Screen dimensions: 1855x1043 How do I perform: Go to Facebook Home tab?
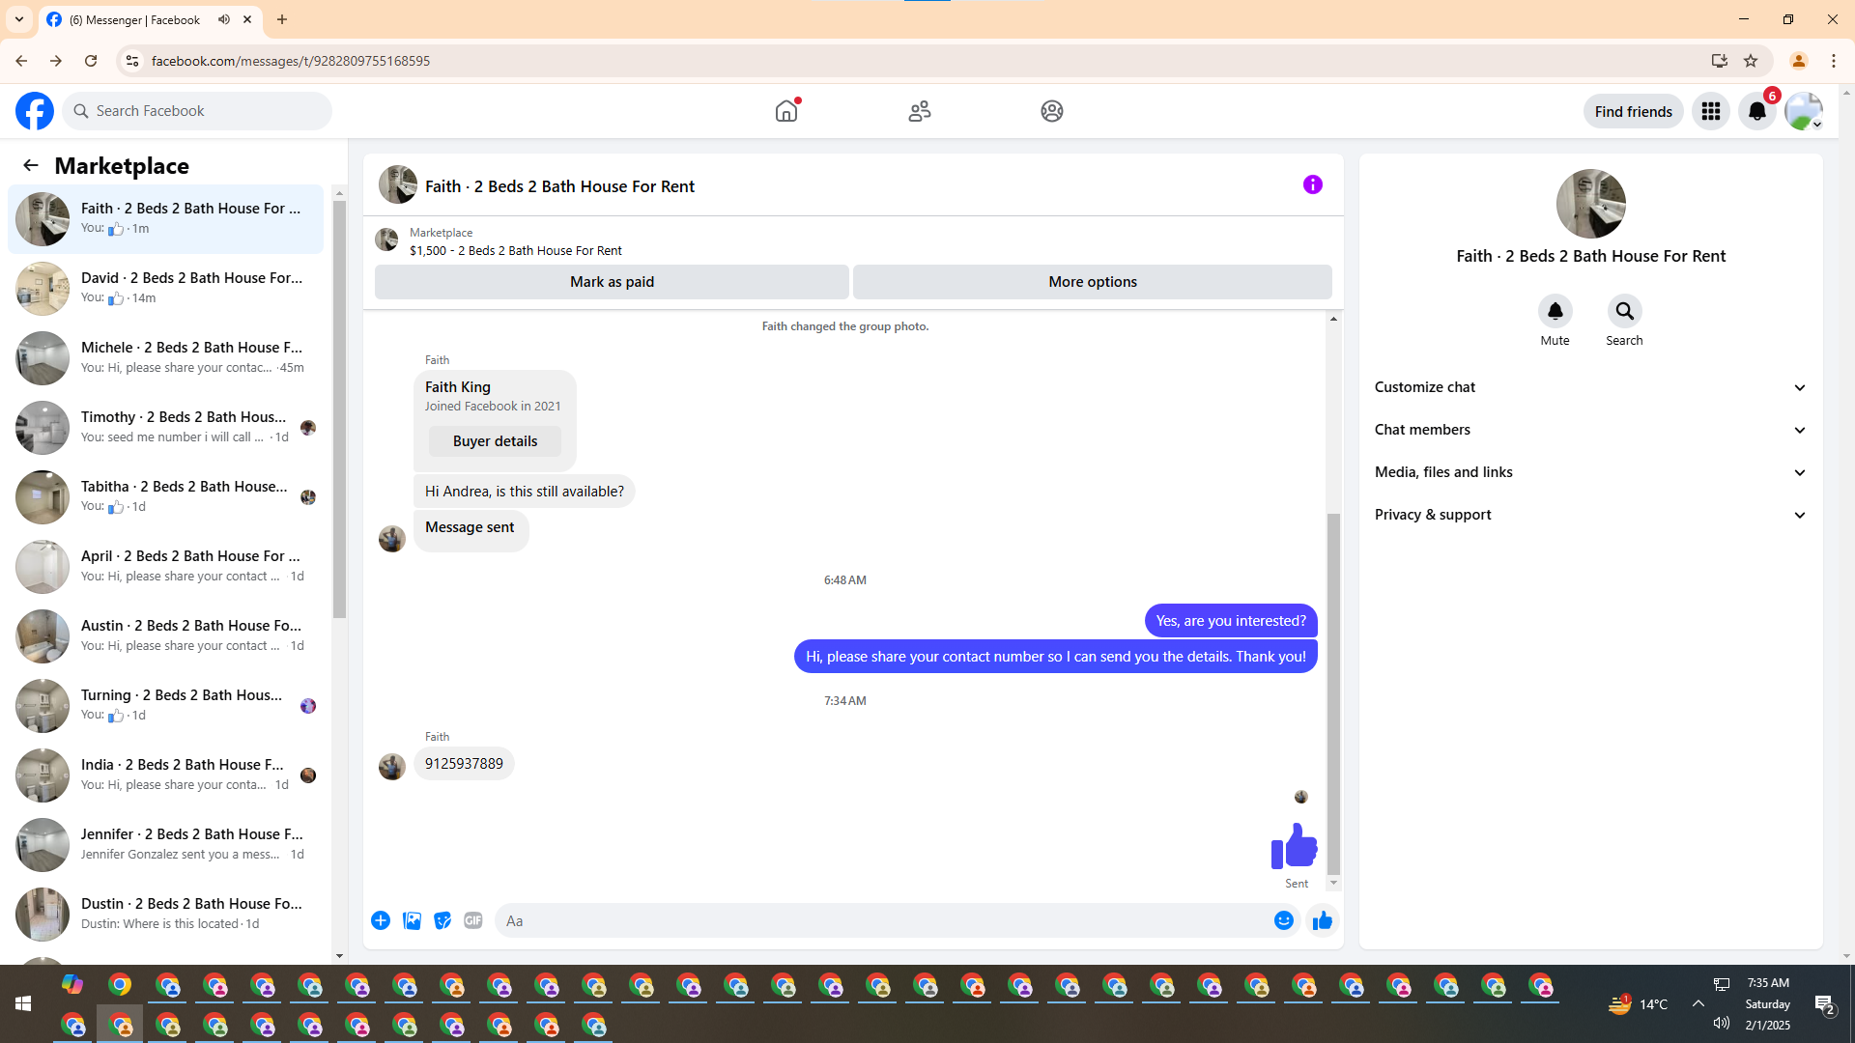click(786, 111)
